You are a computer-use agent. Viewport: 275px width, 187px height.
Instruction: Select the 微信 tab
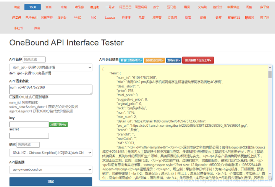188,18
